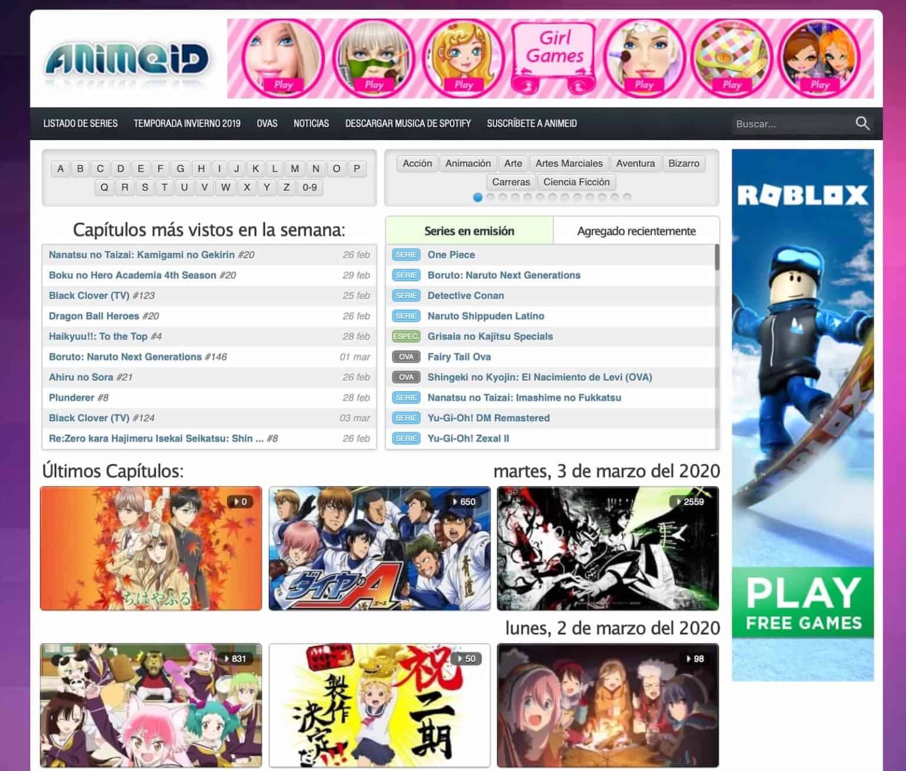Click the ESPEC badge beside Grisaia no Kajitsu
This screenshot has width=906, height=771.
406,337
